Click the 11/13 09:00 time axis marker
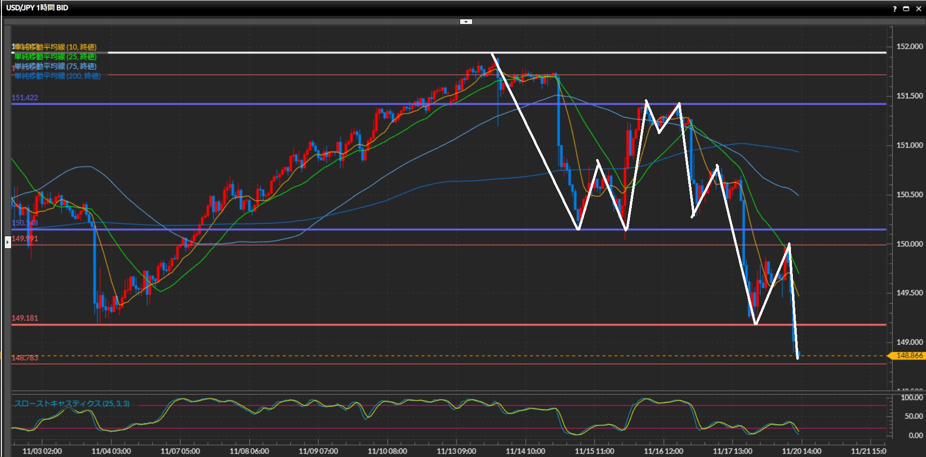 pyautogui.click(x=456, y=451)
